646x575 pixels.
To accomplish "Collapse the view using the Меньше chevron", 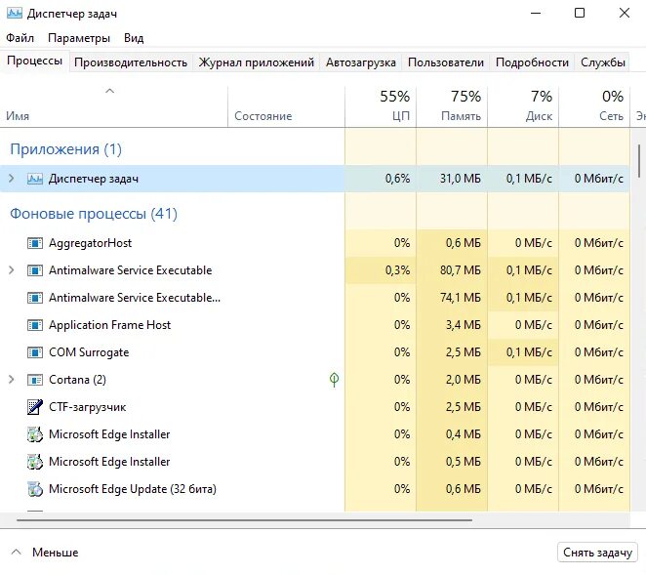I will [16, 552].
